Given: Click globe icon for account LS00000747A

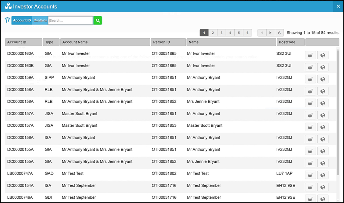Looking at the screenshot, I should point(322,175).
